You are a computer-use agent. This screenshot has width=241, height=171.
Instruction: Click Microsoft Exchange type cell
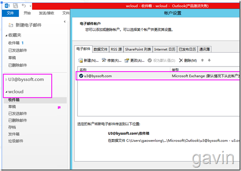click(205, 76)
